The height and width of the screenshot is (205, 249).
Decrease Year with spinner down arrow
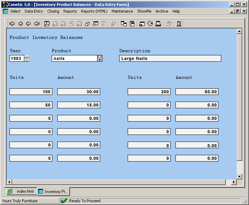27,60
